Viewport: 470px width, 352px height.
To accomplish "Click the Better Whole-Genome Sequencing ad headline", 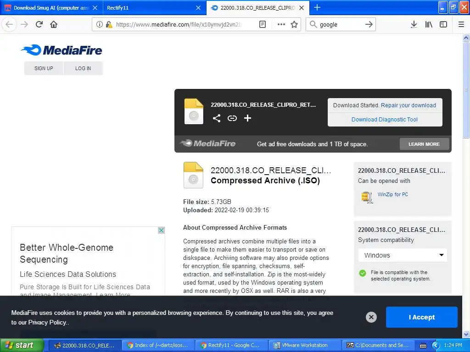I will click(x=67, y=253).
